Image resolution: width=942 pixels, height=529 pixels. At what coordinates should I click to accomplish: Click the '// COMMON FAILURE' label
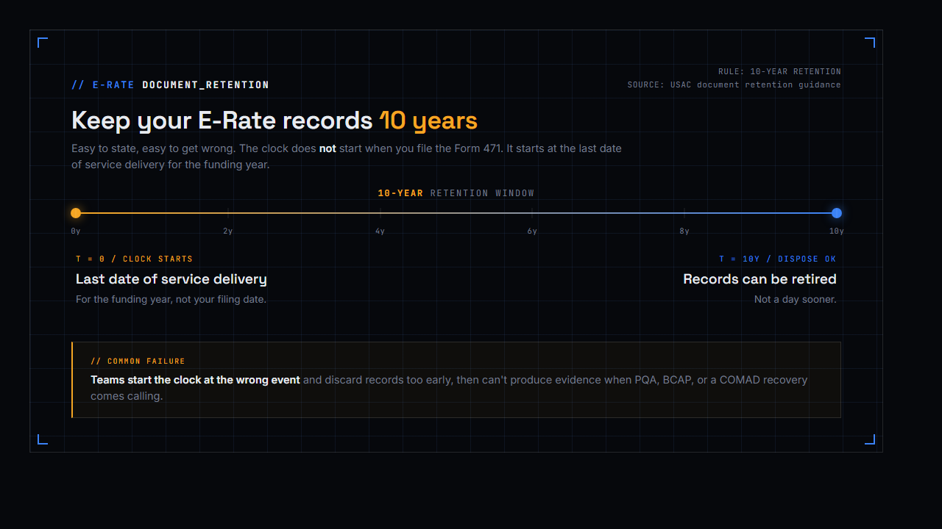coord(138,361)
